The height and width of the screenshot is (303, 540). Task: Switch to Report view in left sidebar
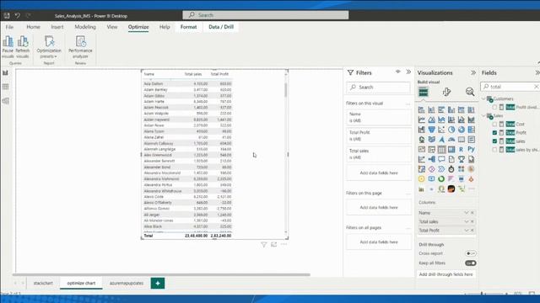[x=6, y=73]
